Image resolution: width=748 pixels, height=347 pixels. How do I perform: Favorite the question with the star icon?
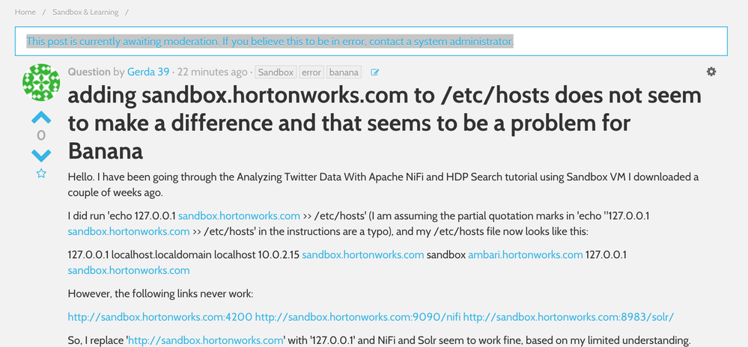(41, 173)
